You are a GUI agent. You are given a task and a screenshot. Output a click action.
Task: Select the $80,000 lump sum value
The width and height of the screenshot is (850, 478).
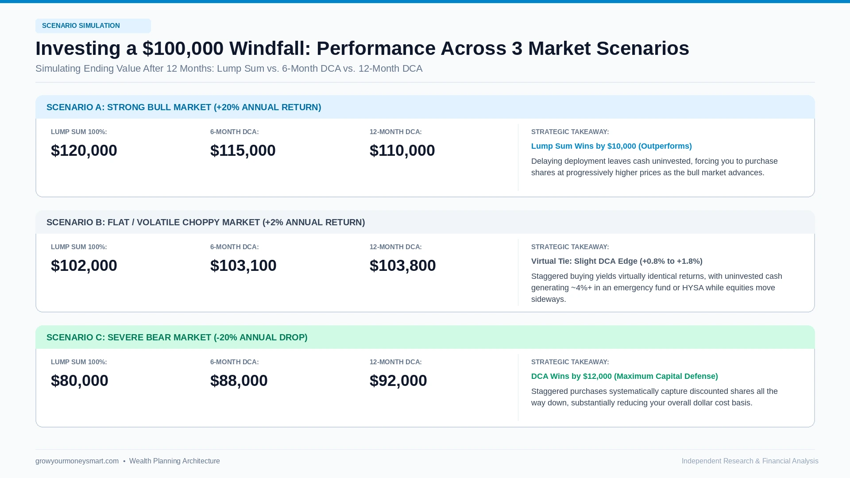click(x=80, y=381)
